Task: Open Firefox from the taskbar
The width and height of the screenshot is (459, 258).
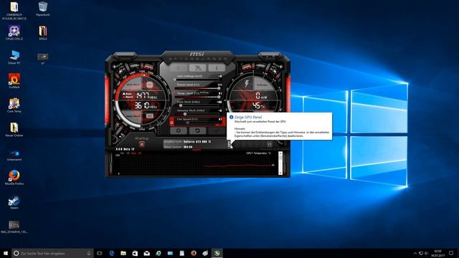Action: [194, 253]
